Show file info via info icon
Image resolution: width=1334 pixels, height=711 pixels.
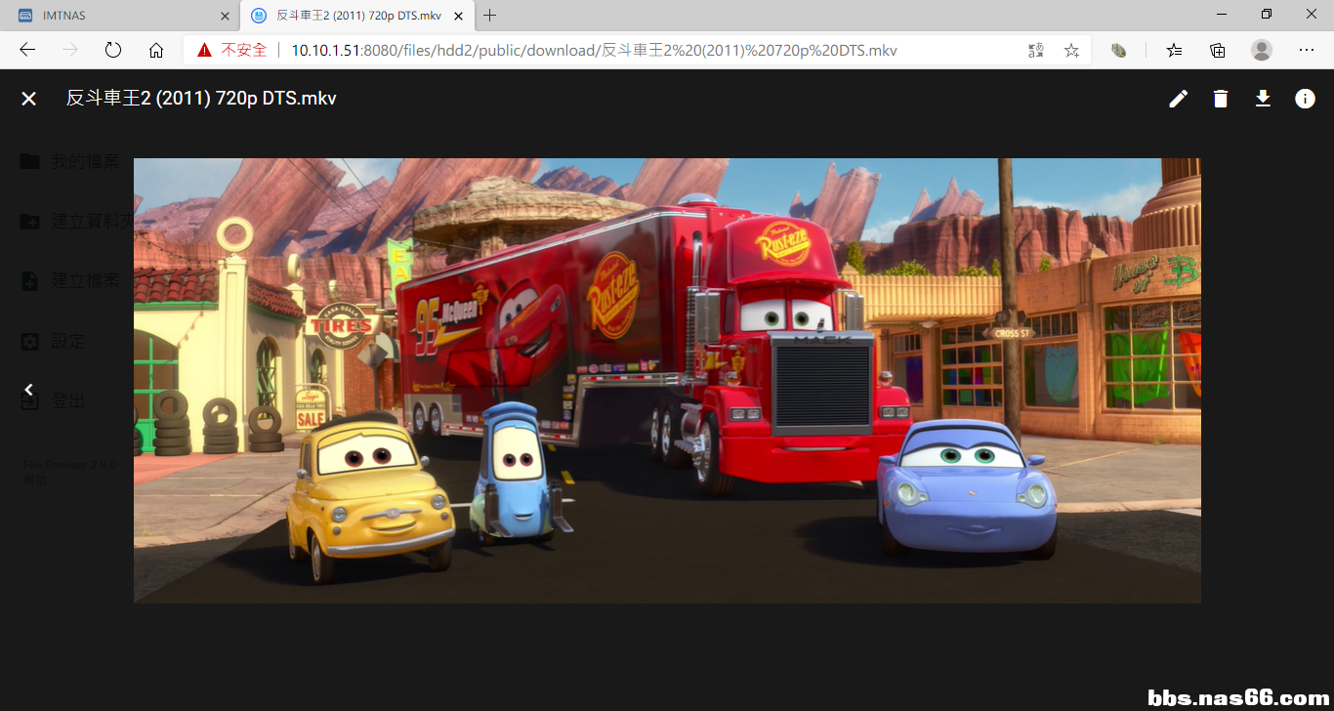pos(1305,99)
